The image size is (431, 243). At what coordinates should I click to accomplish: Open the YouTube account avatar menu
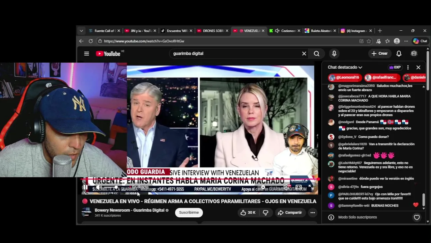point(414,54)
